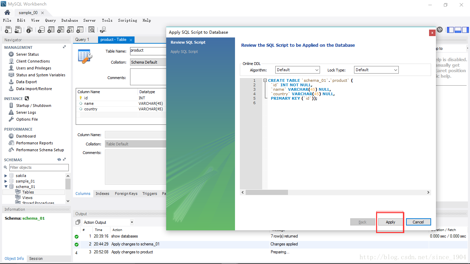Collapse the schema_01 schema node
The width and height of the screenshot is (470, 264).
point(6,187)
